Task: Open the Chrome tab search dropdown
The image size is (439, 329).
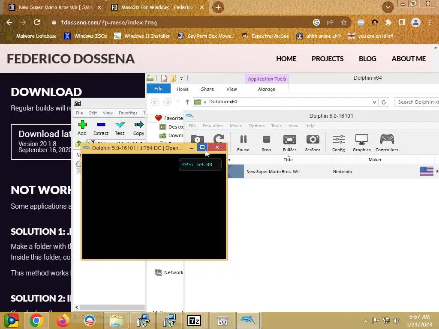Action: (x=388, y=7)
